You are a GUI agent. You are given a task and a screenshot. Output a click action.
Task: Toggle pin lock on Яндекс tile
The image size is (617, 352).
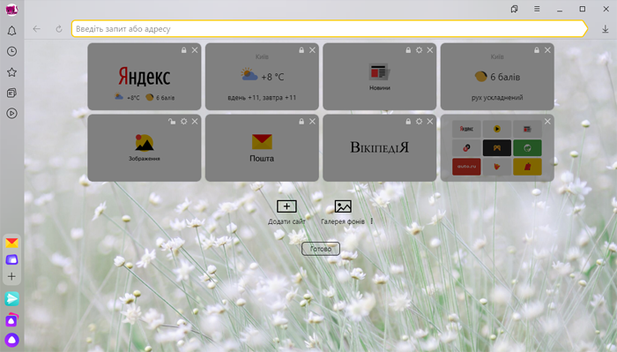pyautogui.click(x=183, y=50)
